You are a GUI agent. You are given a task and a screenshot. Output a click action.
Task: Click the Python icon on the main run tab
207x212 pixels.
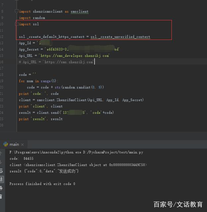pyautogui.click(x=6, y=144)
